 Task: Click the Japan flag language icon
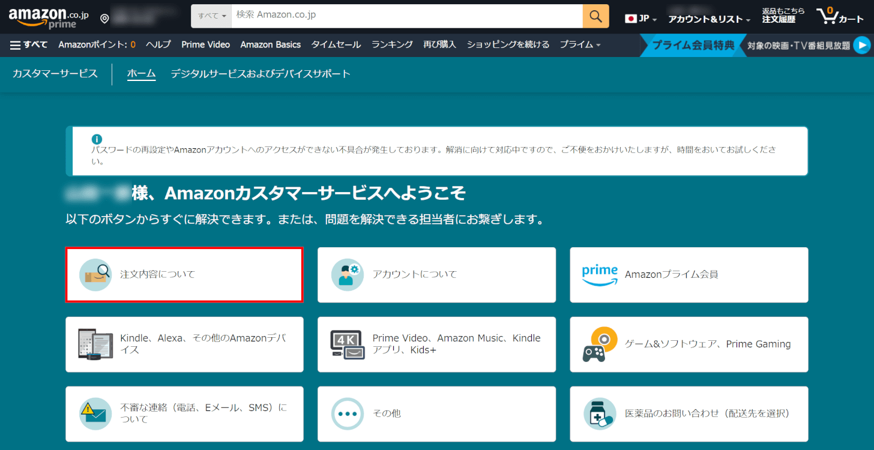pyautogui.click(x=630, y=19)
